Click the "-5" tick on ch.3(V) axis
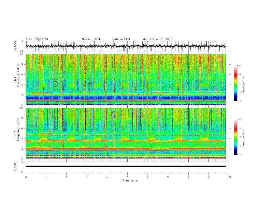258x199 pixels. (x=22, y=172)
